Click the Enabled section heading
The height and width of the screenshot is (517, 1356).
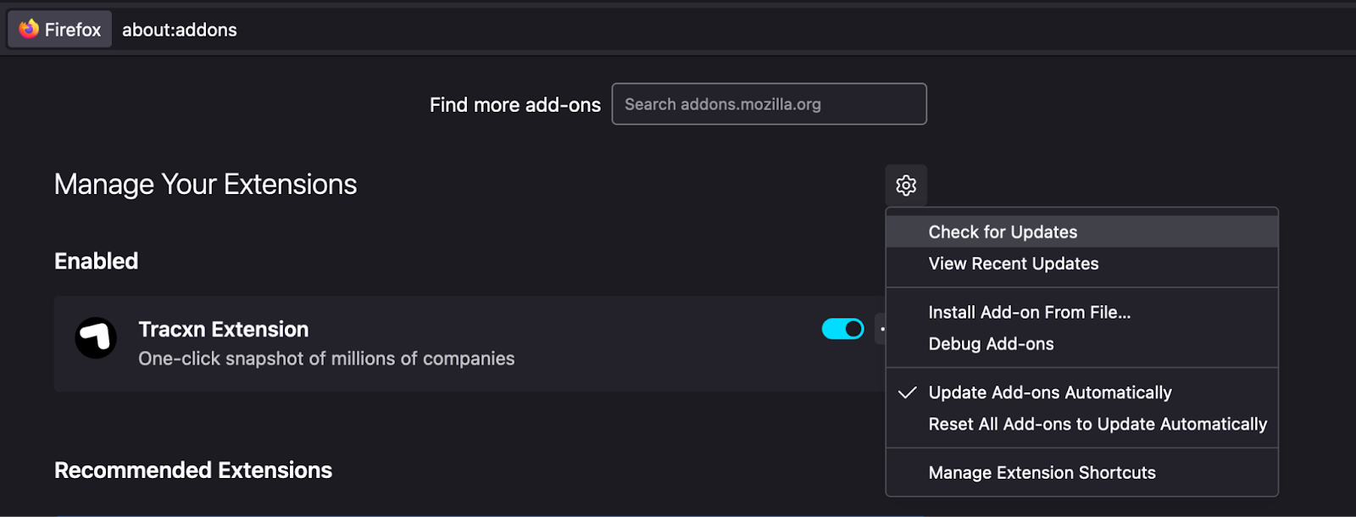tap(96, 261)
